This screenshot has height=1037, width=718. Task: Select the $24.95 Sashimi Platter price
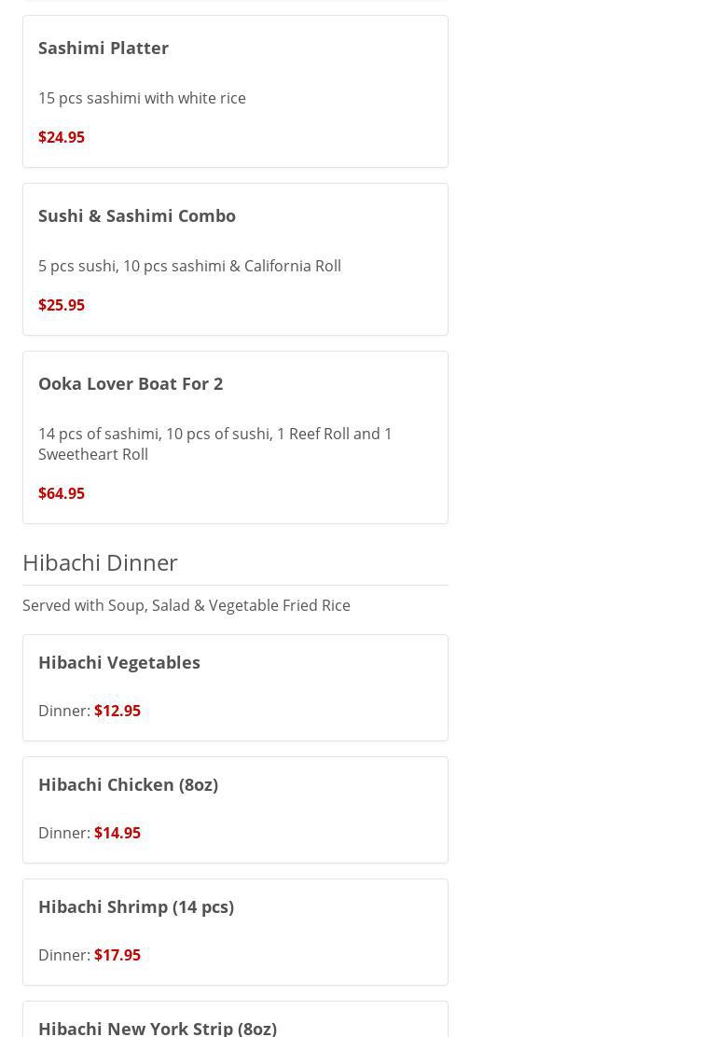pos(62,137)
